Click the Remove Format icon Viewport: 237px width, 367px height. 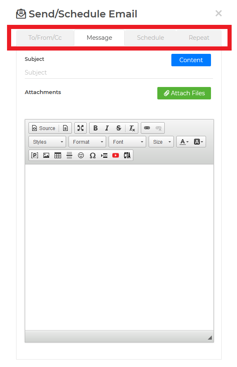132,128
